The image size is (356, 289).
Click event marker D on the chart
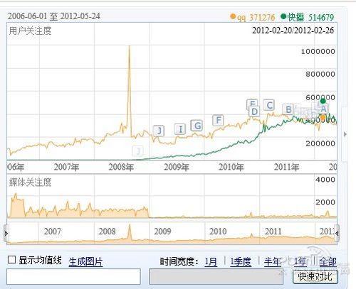pyautogui.click(x=254, y=111)
